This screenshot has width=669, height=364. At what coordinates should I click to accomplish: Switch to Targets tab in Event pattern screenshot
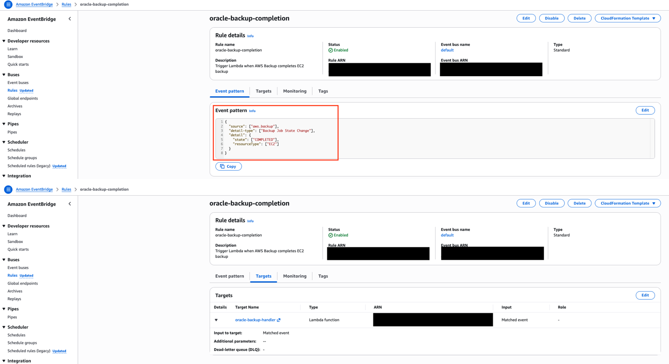coord(263,91)
